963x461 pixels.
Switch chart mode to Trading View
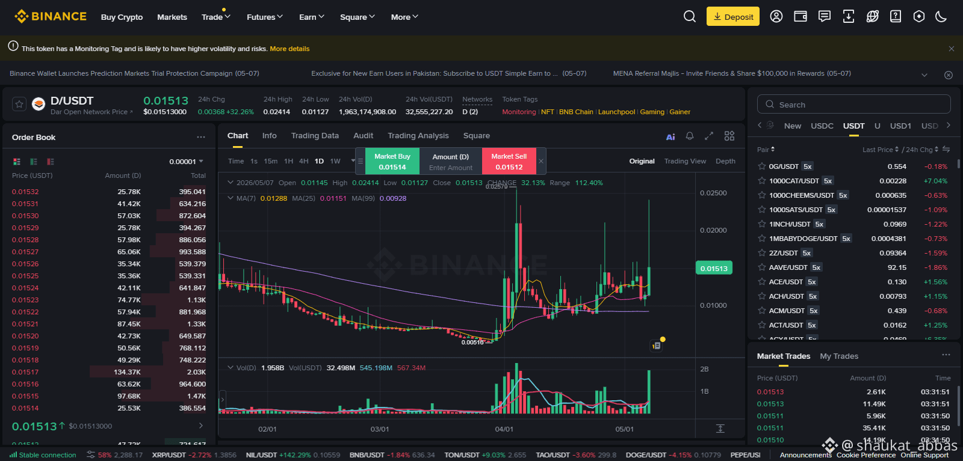[x=685, y=161]
